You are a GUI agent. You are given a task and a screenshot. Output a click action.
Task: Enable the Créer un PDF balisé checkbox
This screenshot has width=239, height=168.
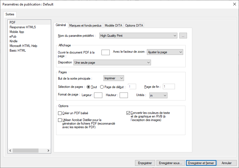pyautogui.click(x=59, y=113)
